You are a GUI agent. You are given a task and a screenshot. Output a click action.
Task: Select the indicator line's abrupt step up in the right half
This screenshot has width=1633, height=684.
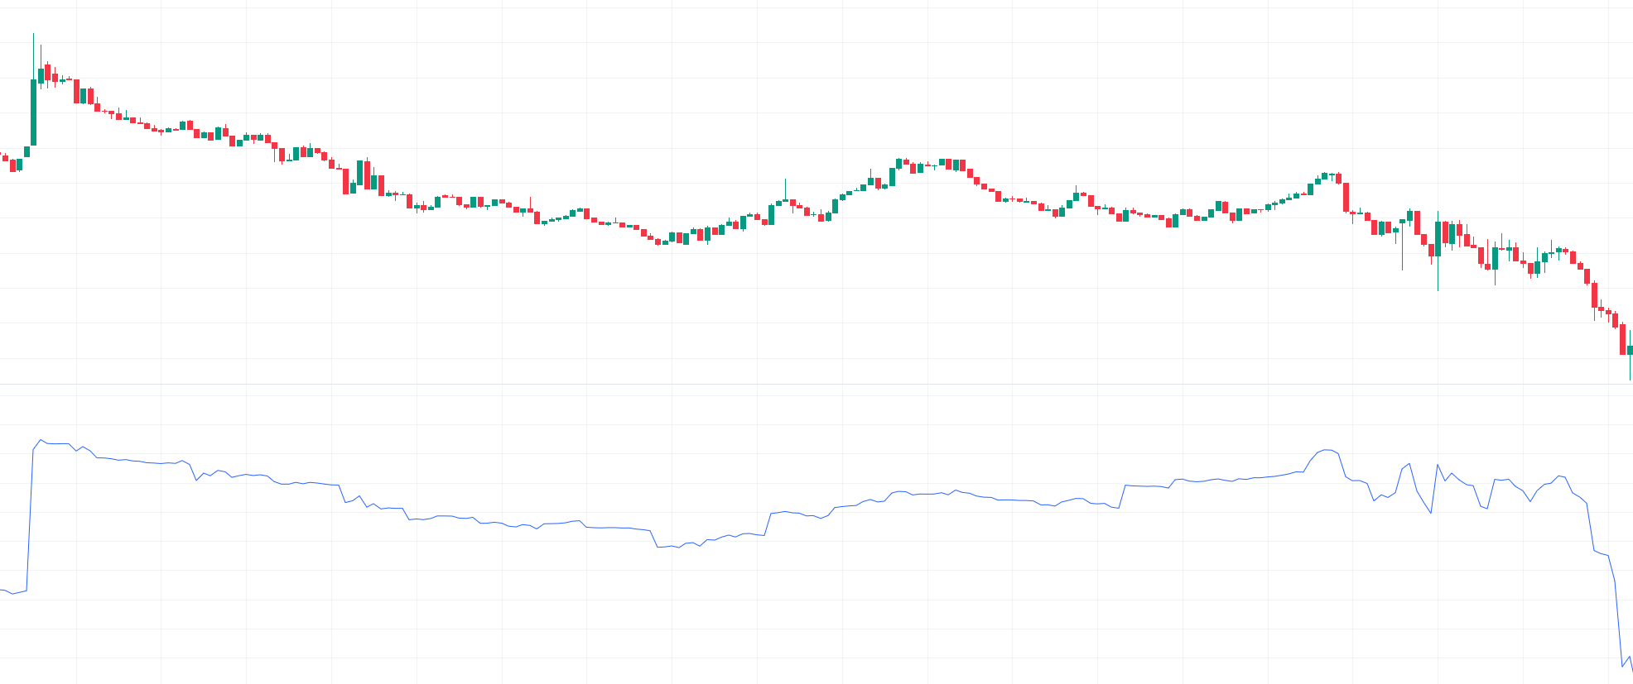[x=1123, y=496]
